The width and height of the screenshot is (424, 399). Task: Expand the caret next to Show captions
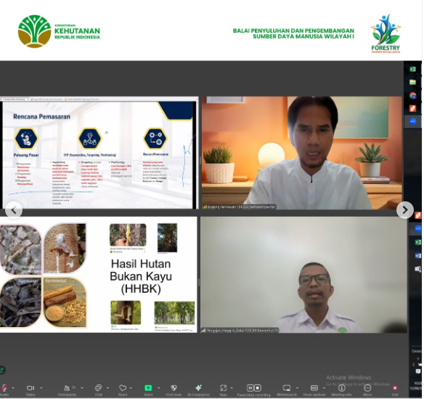(324, 388)
